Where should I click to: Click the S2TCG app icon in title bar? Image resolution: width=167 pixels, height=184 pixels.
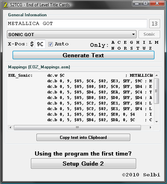pos(6,5)
